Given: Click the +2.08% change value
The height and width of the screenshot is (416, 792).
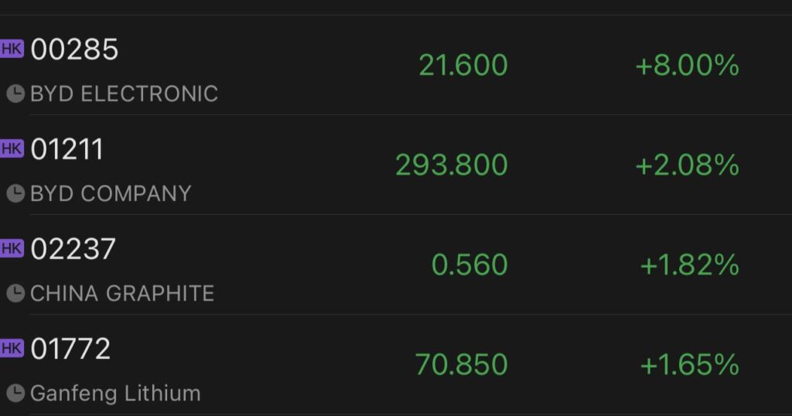Looking at the screenshot, I should pyautogui.click(x=687, y=165).
